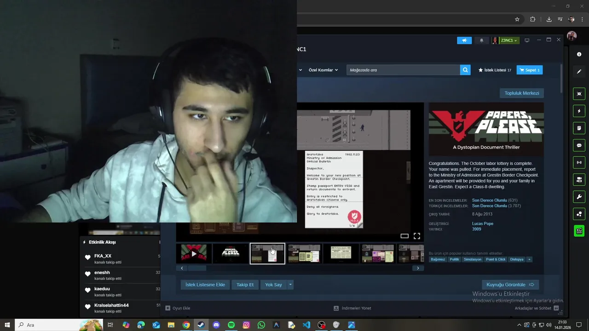Open the Chrome profile avatar
The height and width of the screenshot is (331, 589).
coord(571,19)
